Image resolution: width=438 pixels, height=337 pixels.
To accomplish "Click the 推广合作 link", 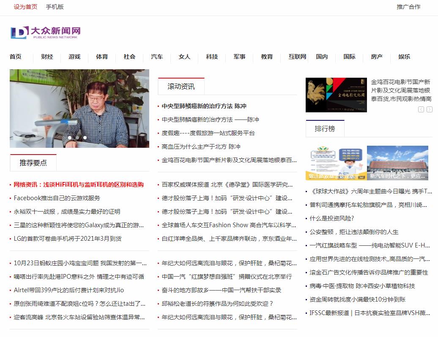I will tap(408, 7).
